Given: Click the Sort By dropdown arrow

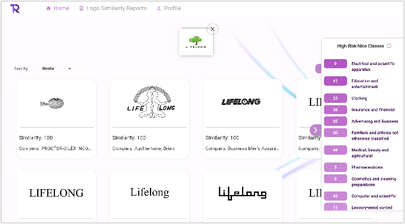Looking at the screenshot, I should 70,69.
